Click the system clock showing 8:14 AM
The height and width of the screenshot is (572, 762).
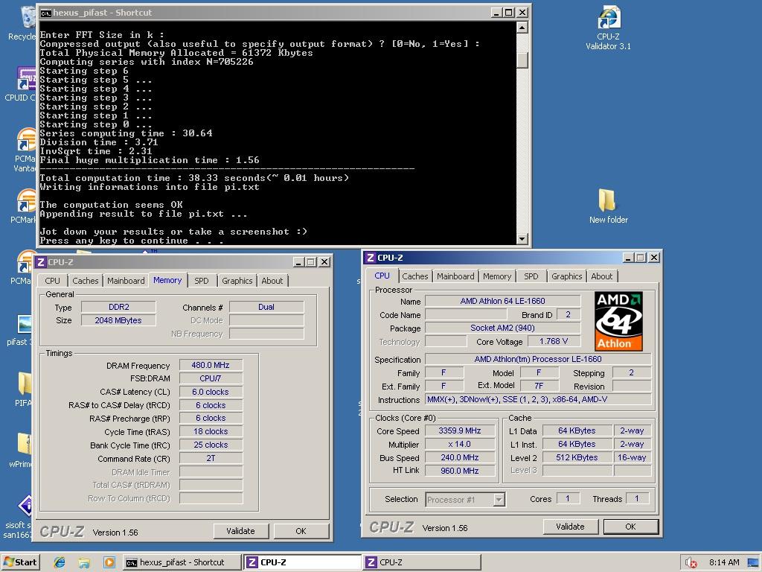click(724, 563)
